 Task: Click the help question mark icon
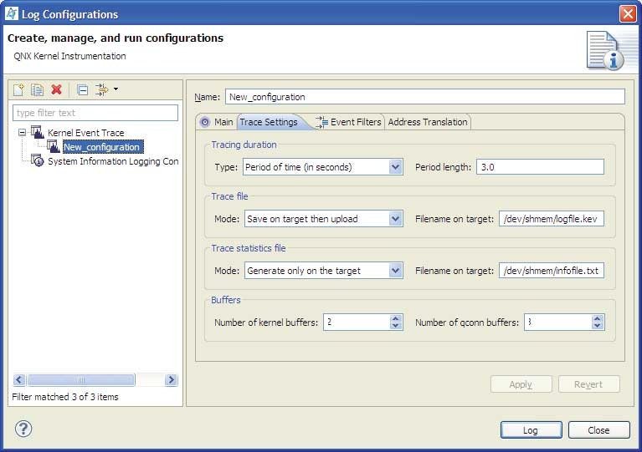tap(23, 429)
